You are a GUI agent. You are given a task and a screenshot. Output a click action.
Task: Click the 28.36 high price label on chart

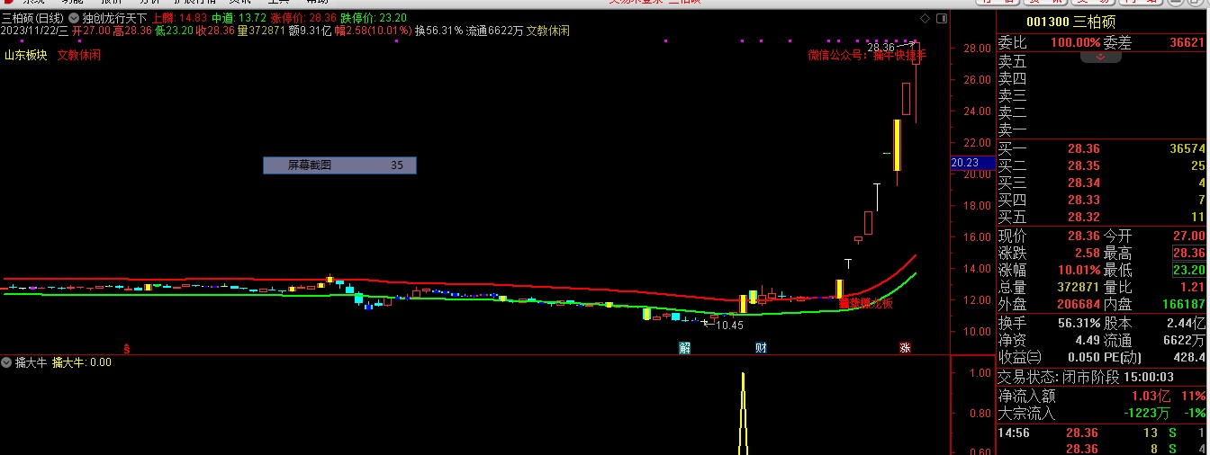pyautogui.click(x=881, y=46)
